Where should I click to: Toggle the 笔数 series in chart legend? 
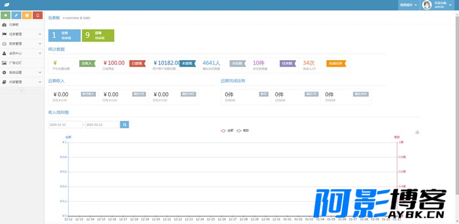pos(242,131)
